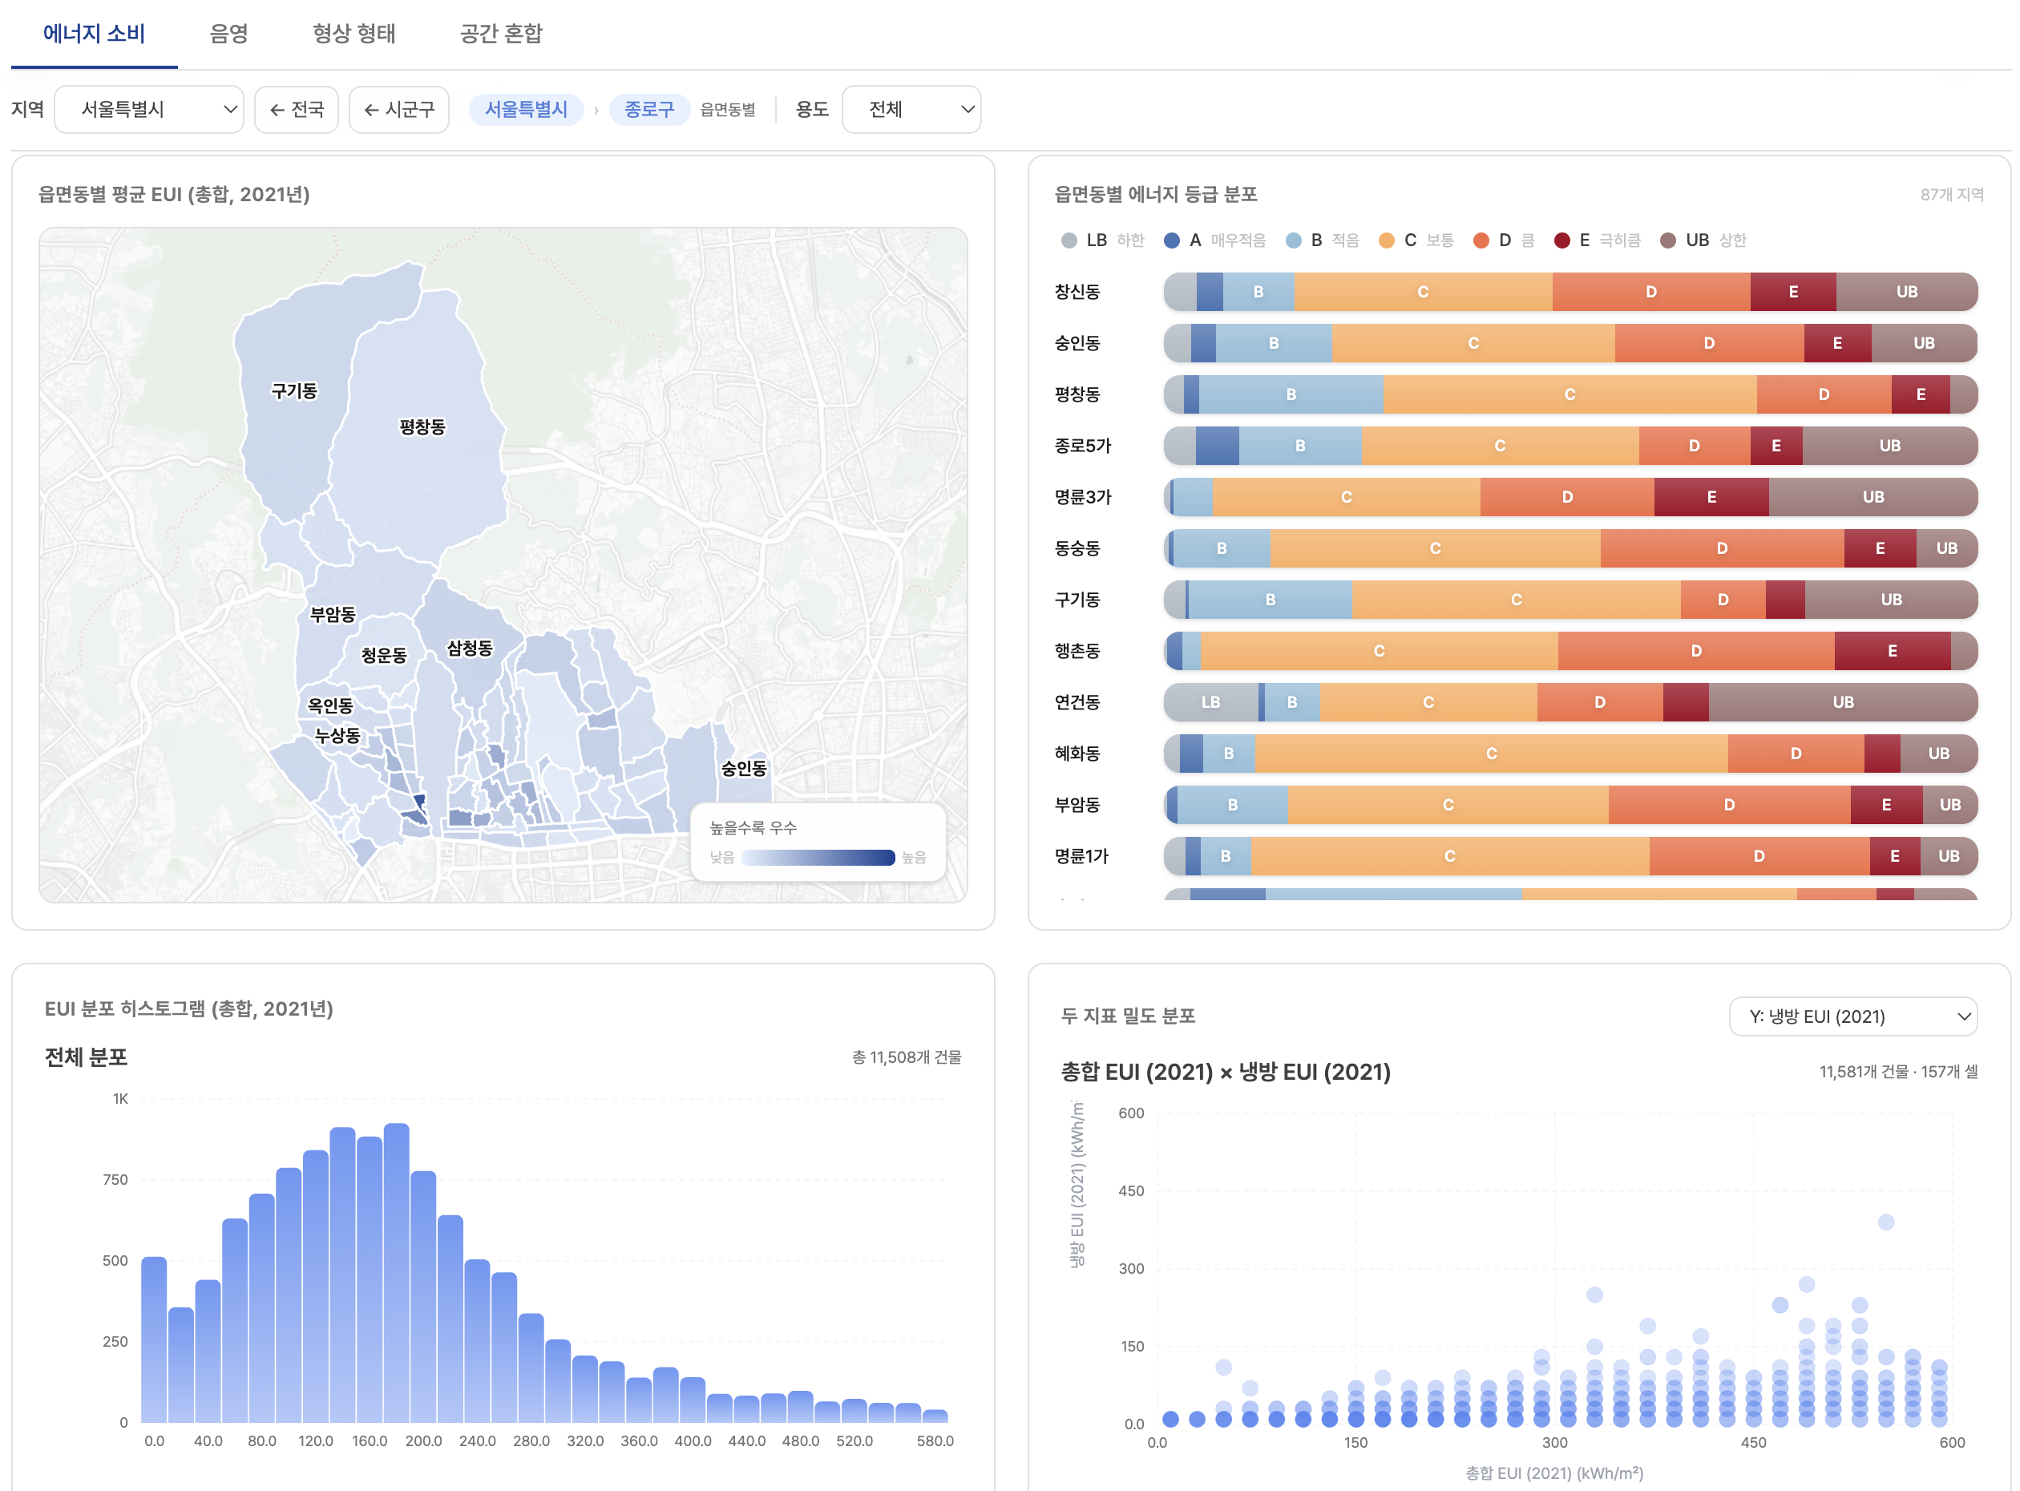Click the ← 시군구 back button
This screenshot has height=1491, width=2020.
[x=399, y=109]
